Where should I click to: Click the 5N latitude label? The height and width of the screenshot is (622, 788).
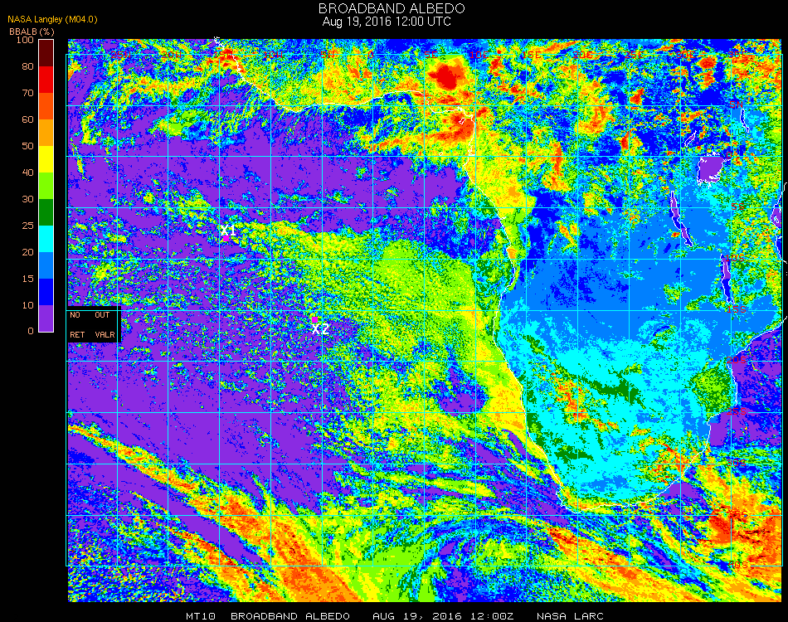737,104
